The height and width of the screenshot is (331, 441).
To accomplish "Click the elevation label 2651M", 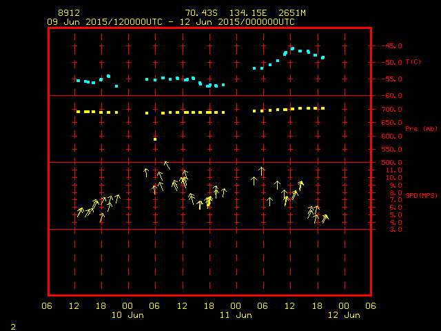I will 292,13.
